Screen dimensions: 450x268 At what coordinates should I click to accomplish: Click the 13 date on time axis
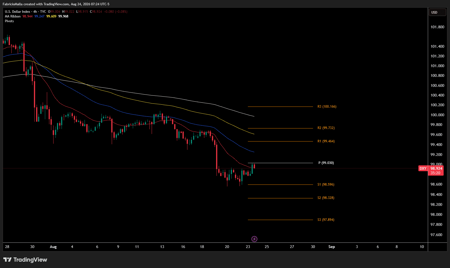point(162,247)
